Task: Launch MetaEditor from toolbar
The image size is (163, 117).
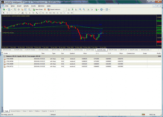Action: click(x=45, y=9)
